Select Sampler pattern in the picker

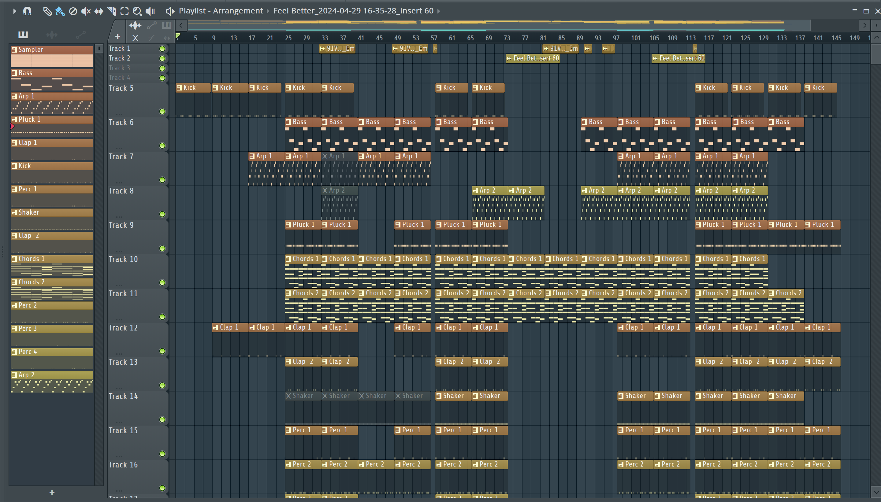tap(52, 56)
